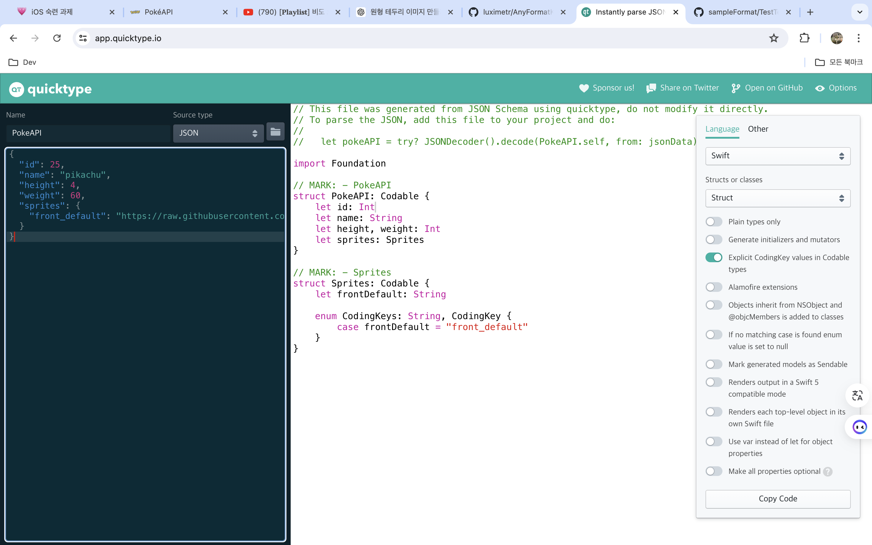Click the floating translate icon
Screen dimensions: 872x545
[x=857, y=395]
